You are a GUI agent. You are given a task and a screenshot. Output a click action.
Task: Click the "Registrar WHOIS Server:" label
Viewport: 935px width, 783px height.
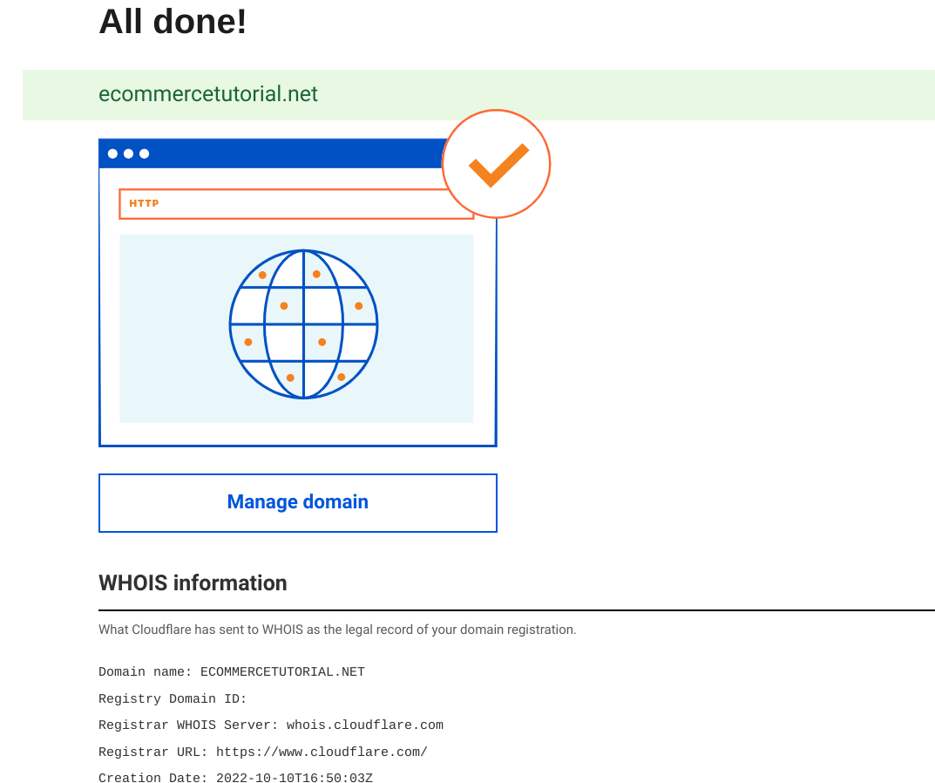[188, 725]
